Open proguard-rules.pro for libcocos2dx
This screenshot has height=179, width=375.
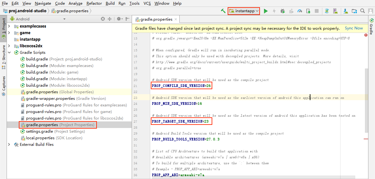[x=72, y=118]
